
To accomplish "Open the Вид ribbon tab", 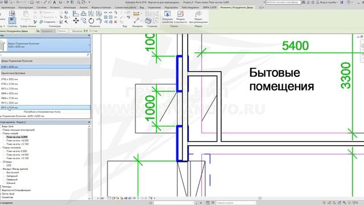I will pos(142,7).
